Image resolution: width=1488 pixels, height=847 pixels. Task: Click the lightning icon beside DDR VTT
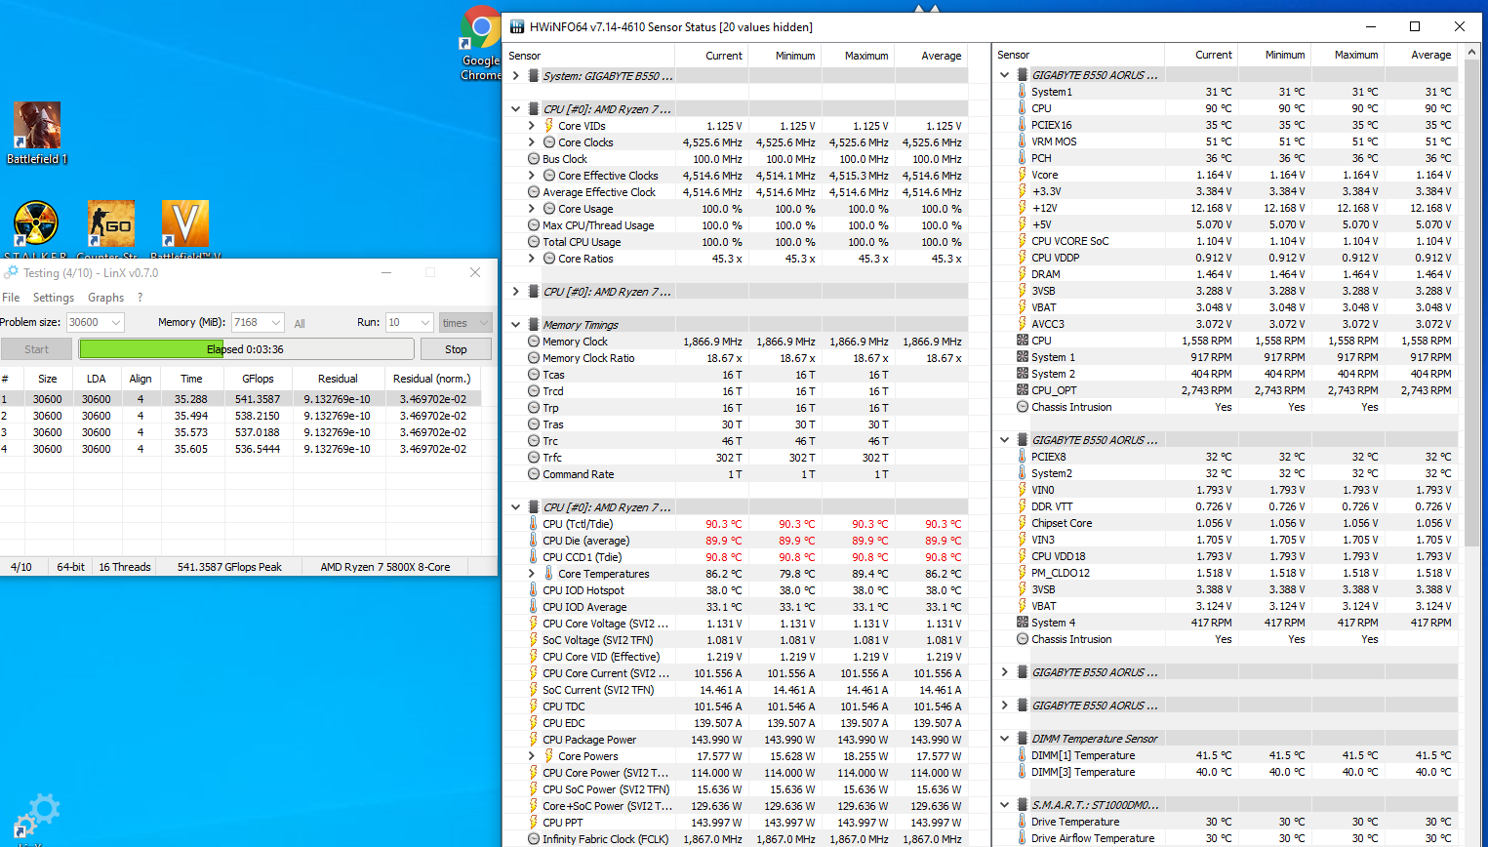coord(1022,506)
